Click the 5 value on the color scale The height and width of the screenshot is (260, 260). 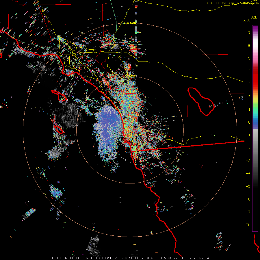coord(249,58)
